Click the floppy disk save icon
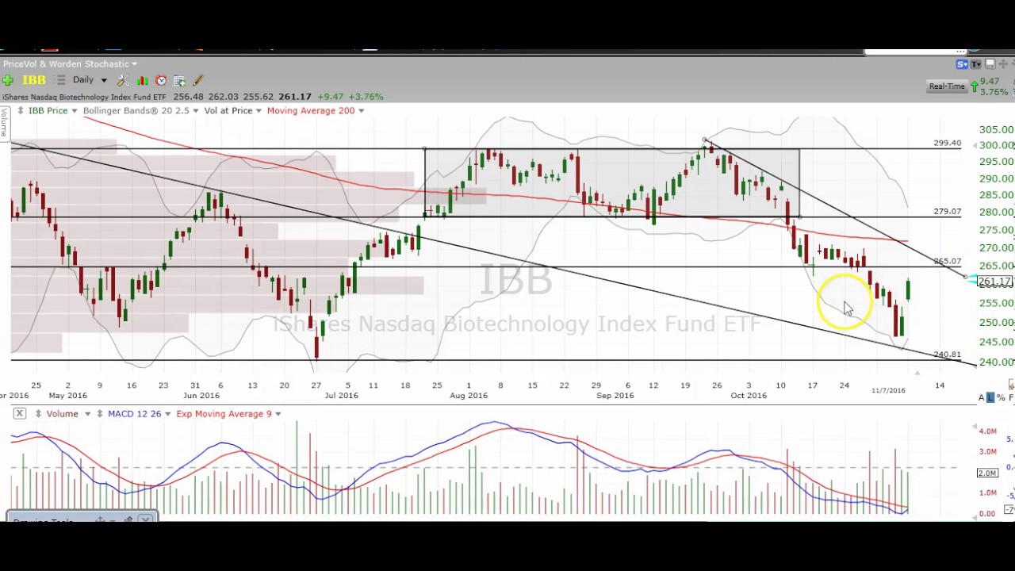The height and width of the screenshot is (571, 1015). 990,64
